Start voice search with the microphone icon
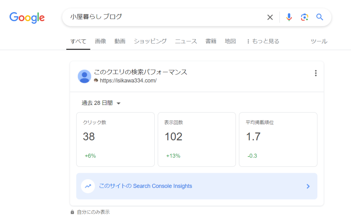The width and height of the screenshot is (351, 219). 289,17
